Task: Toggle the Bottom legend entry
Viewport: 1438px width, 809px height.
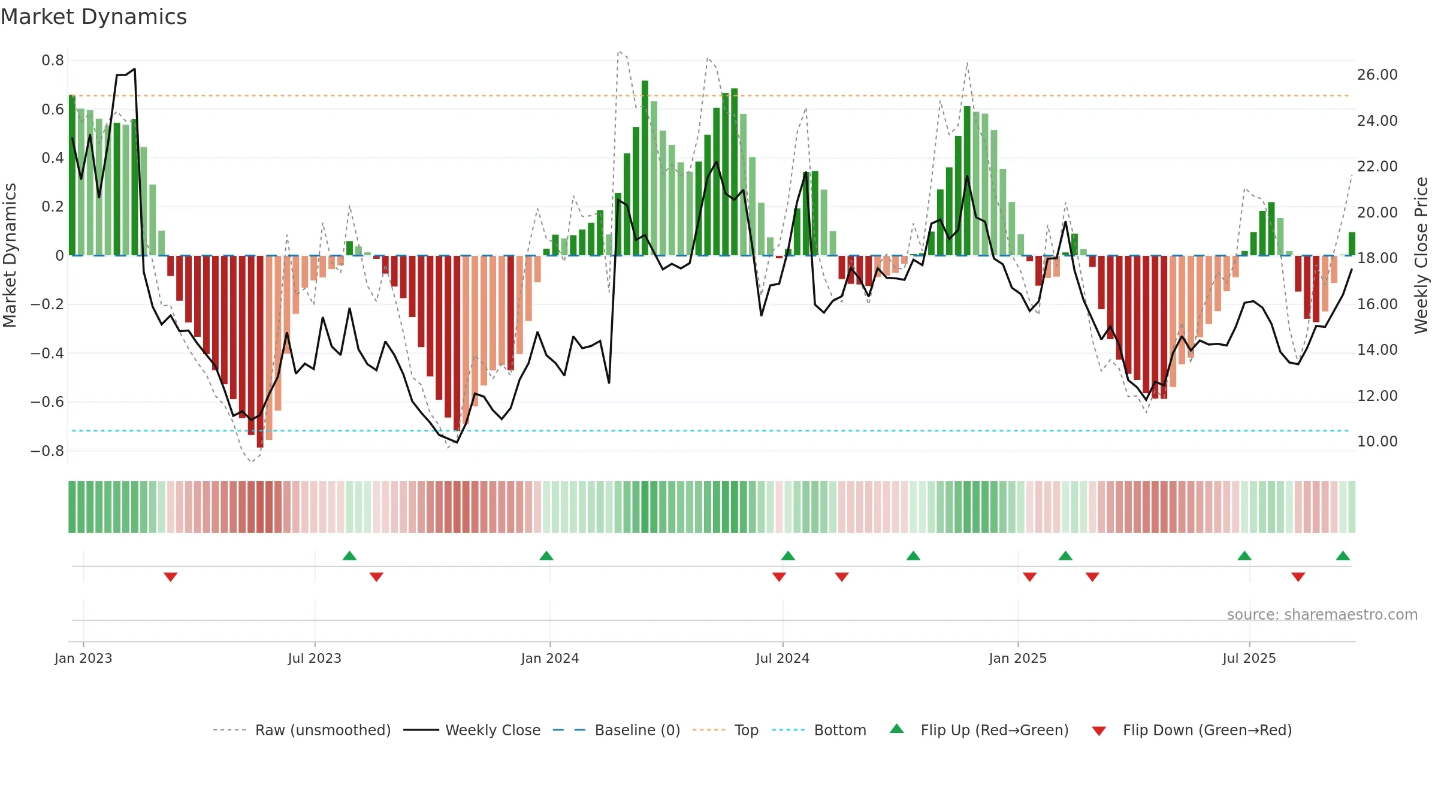Action: [819, 730]
